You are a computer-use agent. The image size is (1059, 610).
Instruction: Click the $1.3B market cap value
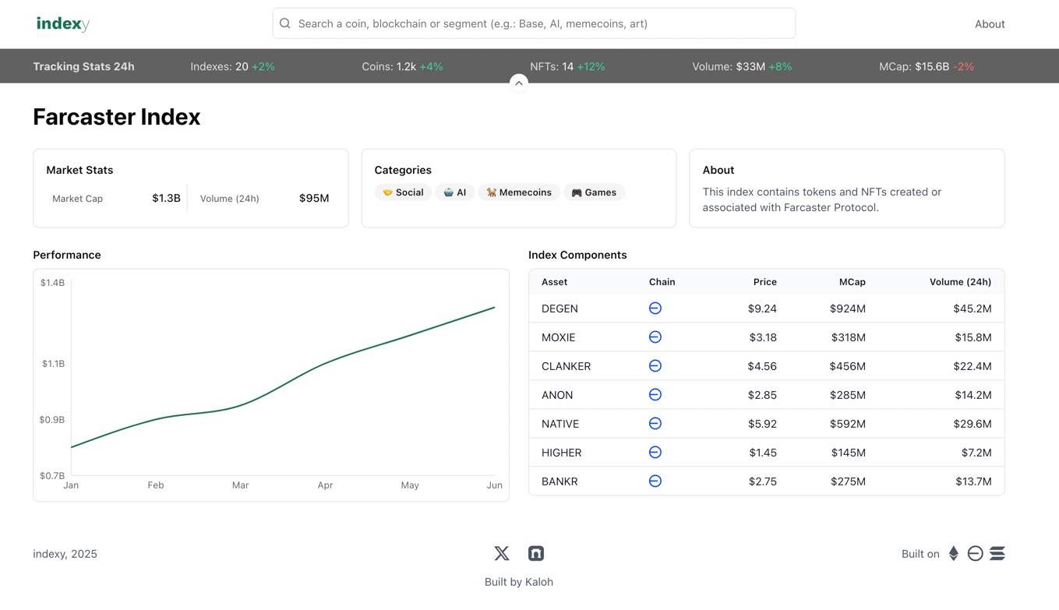point(166,198)
